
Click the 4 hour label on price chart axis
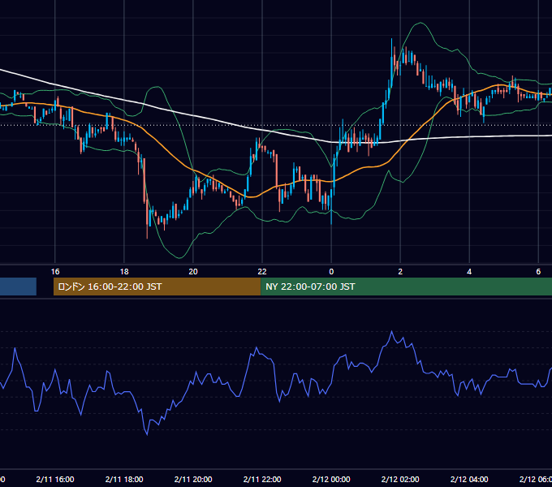coord(469,272)
